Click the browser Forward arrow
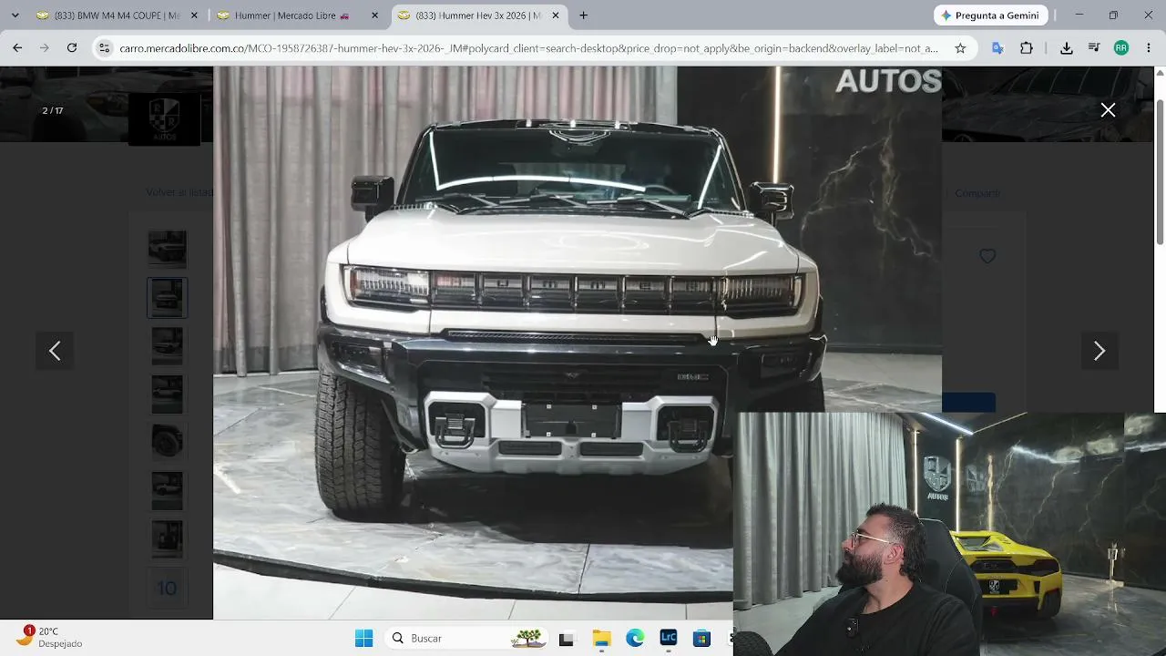 tap(44, 48)
